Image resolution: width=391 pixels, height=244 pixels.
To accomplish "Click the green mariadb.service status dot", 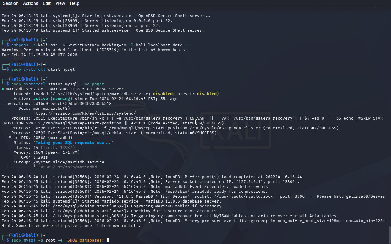I will 3,89.
